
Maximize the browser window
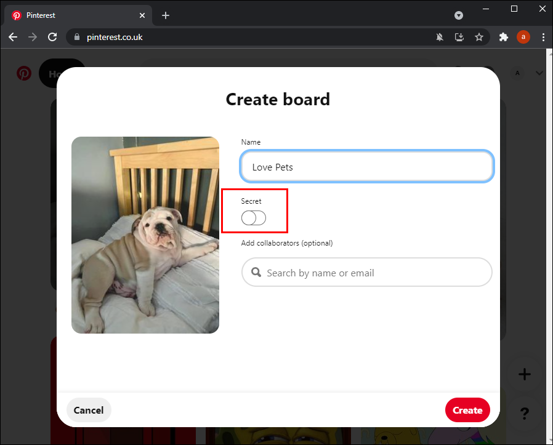[x=514, y=9]
